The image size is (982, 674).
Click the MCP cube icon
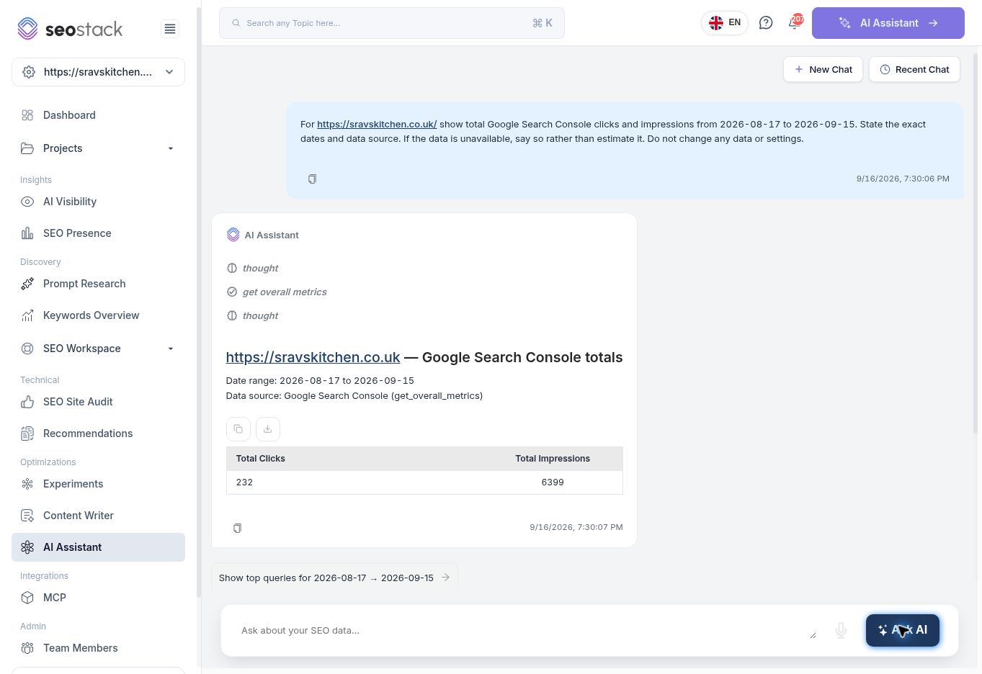tap(27, 598)
